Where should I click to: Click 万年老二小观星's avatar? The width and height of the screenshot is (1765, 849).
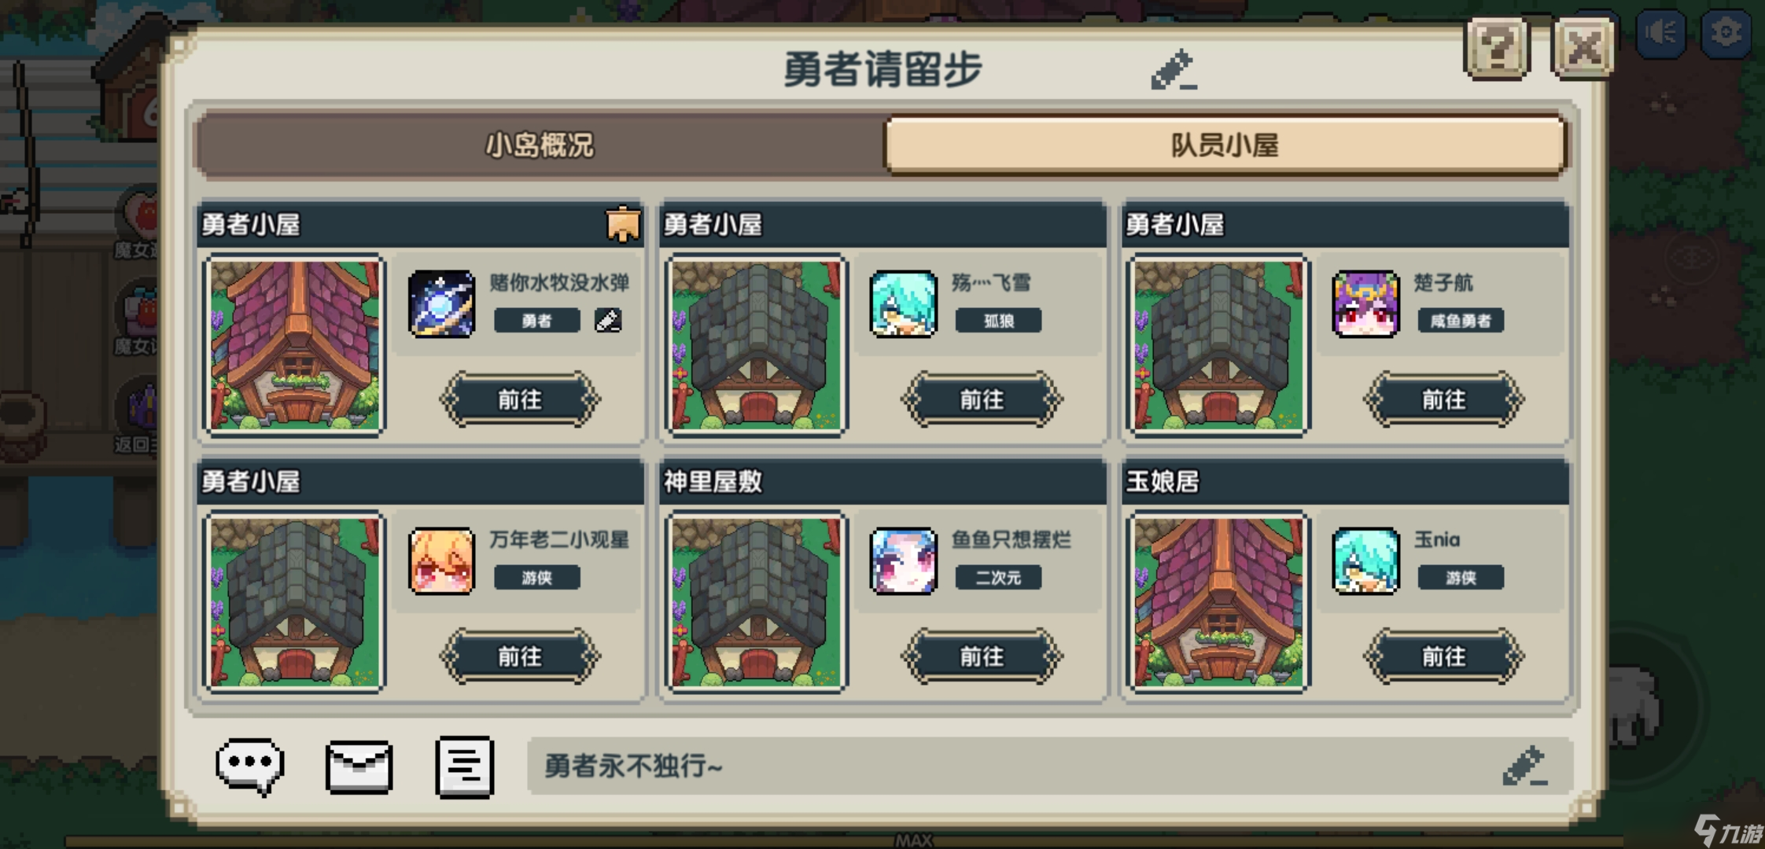point(441,560)
